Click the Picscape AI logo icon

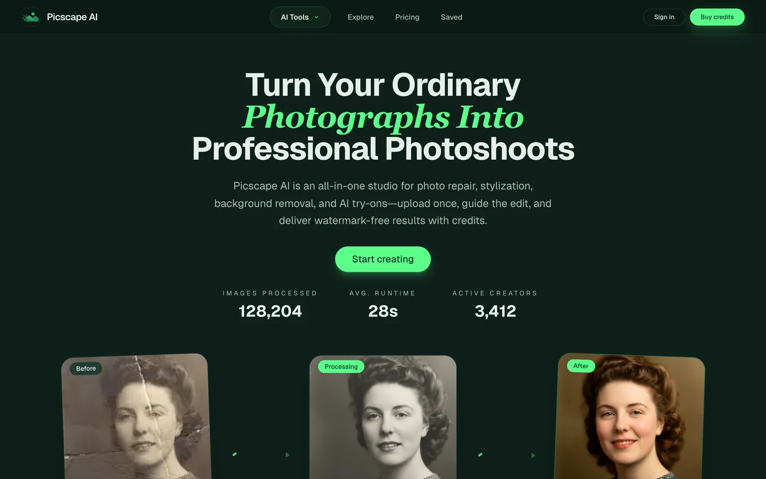[31, 17]
